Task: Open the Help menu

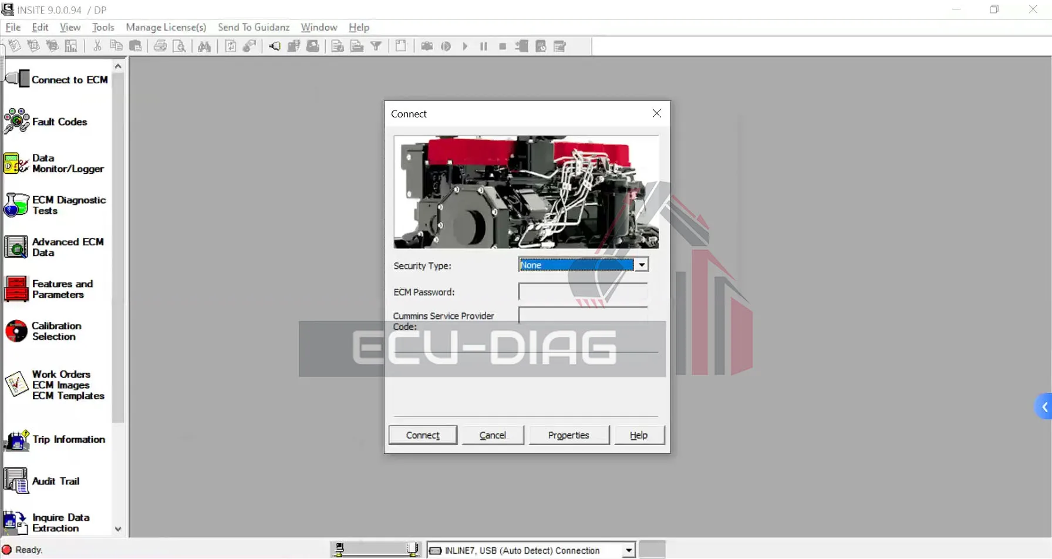Action: pyautogui.click(x=359, y=27)
